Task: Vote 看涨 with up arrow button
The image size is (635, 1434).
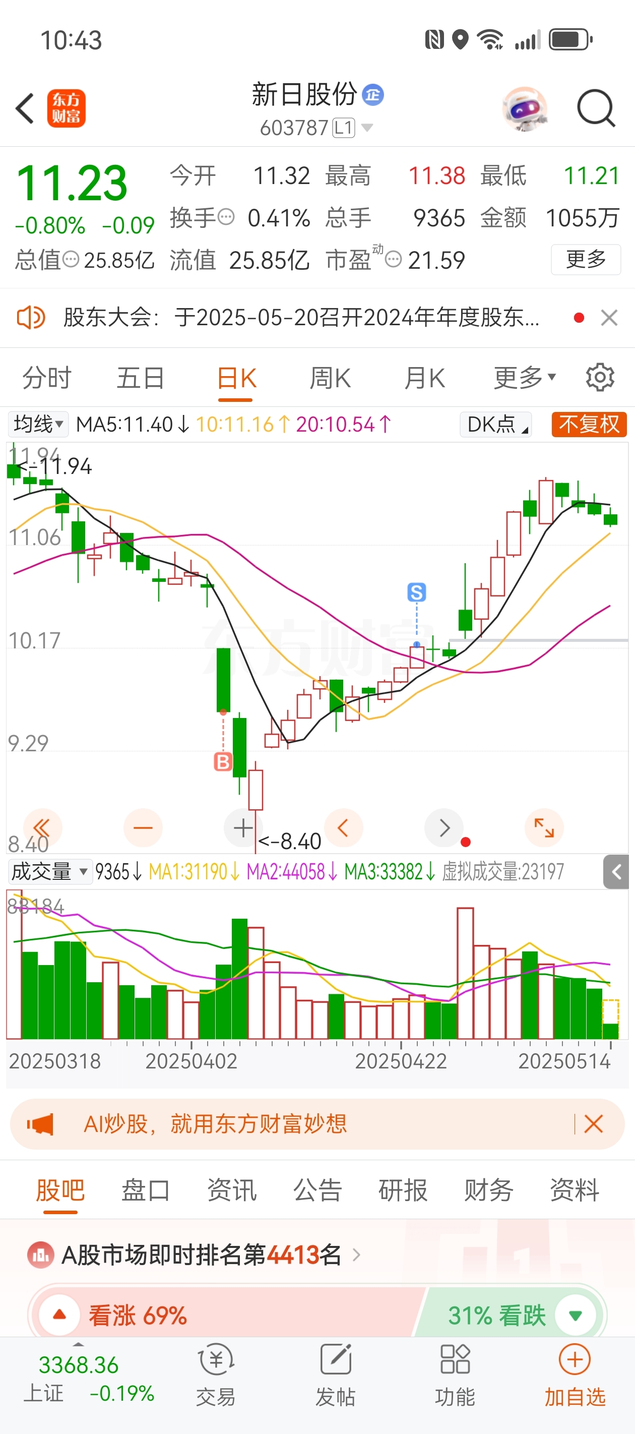Action: coord(59,1315)
